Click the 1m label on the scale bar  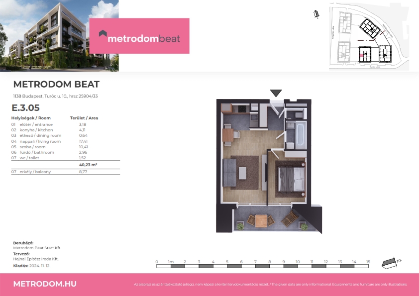coord(171,262)
